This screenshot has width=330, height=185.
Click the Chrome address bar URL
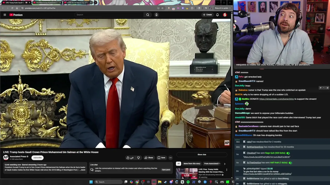(x=40, y=8)
